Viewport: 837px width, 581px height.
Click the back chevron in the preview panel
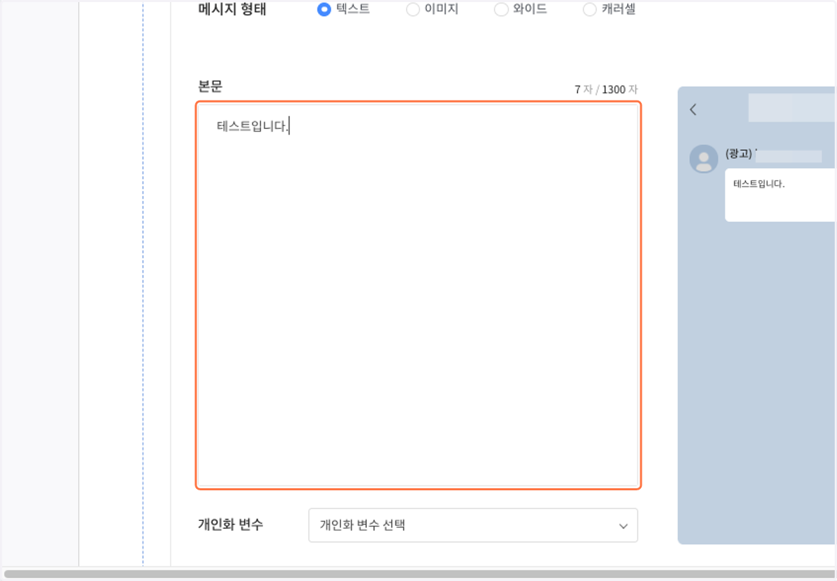pos(693,110)
